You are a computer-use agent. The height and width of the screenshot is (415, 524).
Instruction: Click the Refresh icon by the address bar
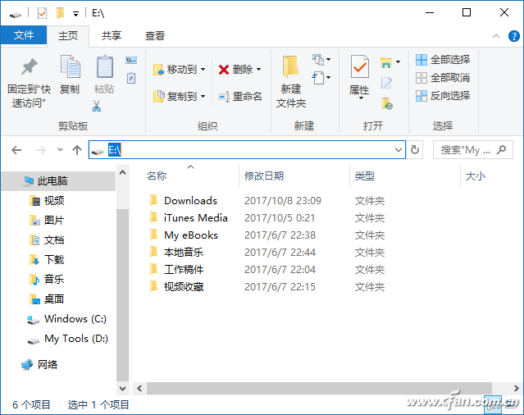point(415,150)
